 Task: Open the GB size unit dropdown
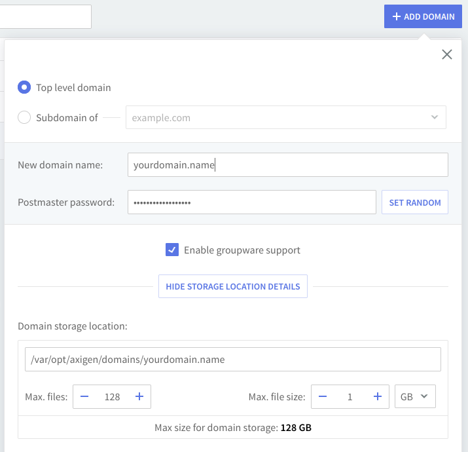[415, 396]
